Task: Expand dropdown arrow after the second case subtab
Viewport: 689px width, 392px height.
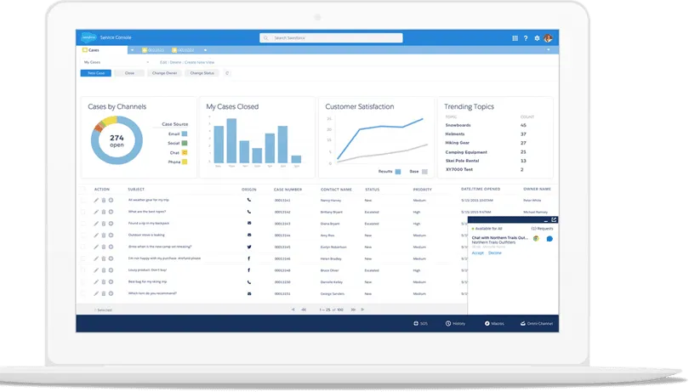Action: [x=205, y=50]
